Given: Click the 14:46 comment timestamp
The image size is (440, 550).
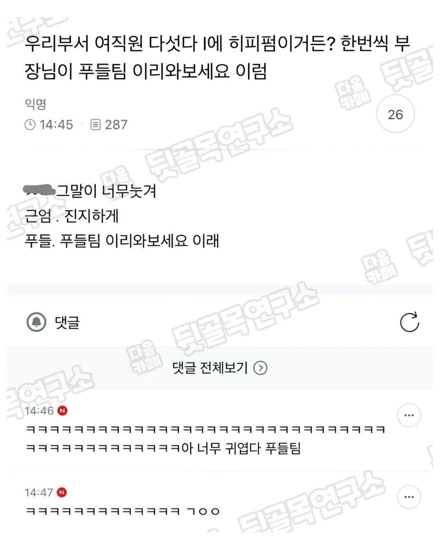Looking at the screenshot, I should pos(39,411).
